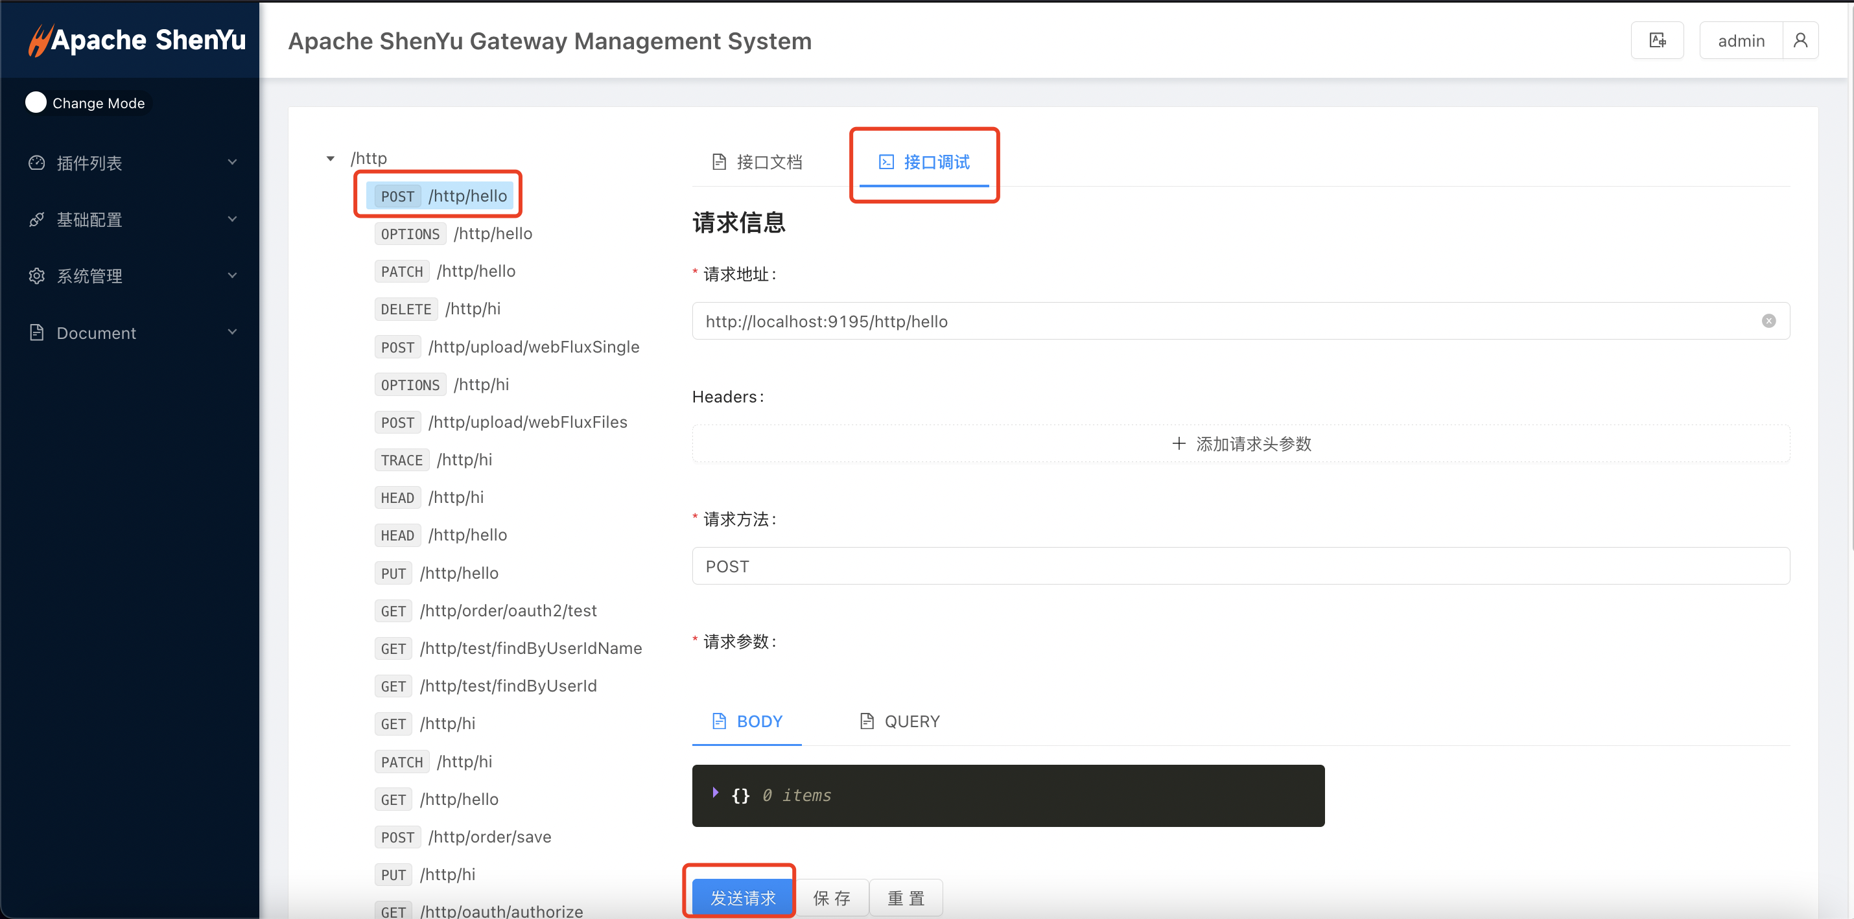Click the Document file icon in sidebar

click(x=36, y=332)
